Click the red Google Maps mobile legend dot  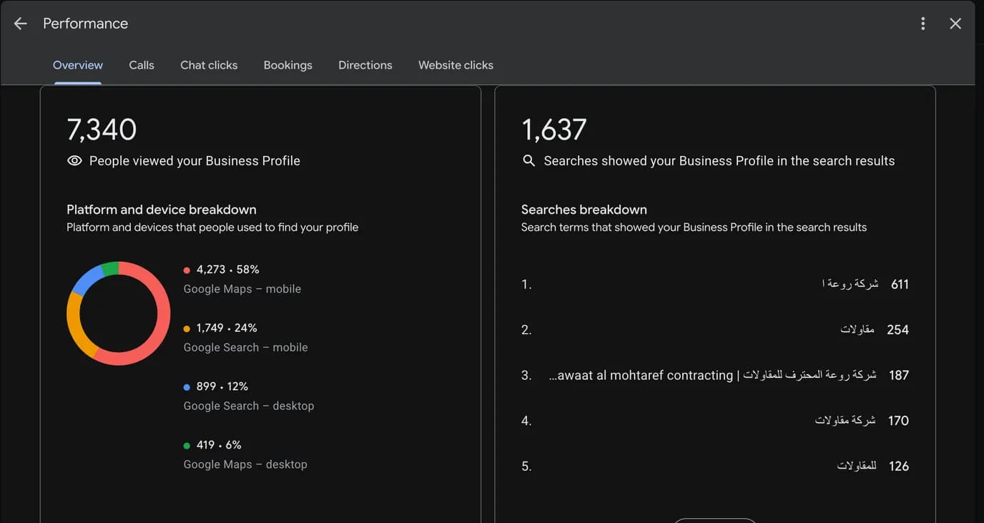coord(187,270)
